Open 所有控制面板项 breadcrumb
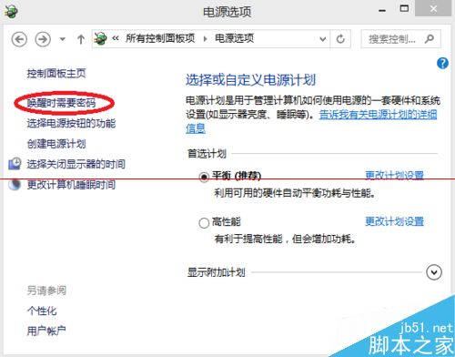Image resolution: width=455 pixels, height=357 pixels. pos(160,38)
